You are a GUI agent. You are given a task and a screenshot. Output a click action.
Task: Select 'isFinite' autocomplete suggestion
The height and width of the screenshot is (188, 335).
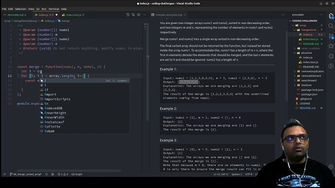click(84, 126)
